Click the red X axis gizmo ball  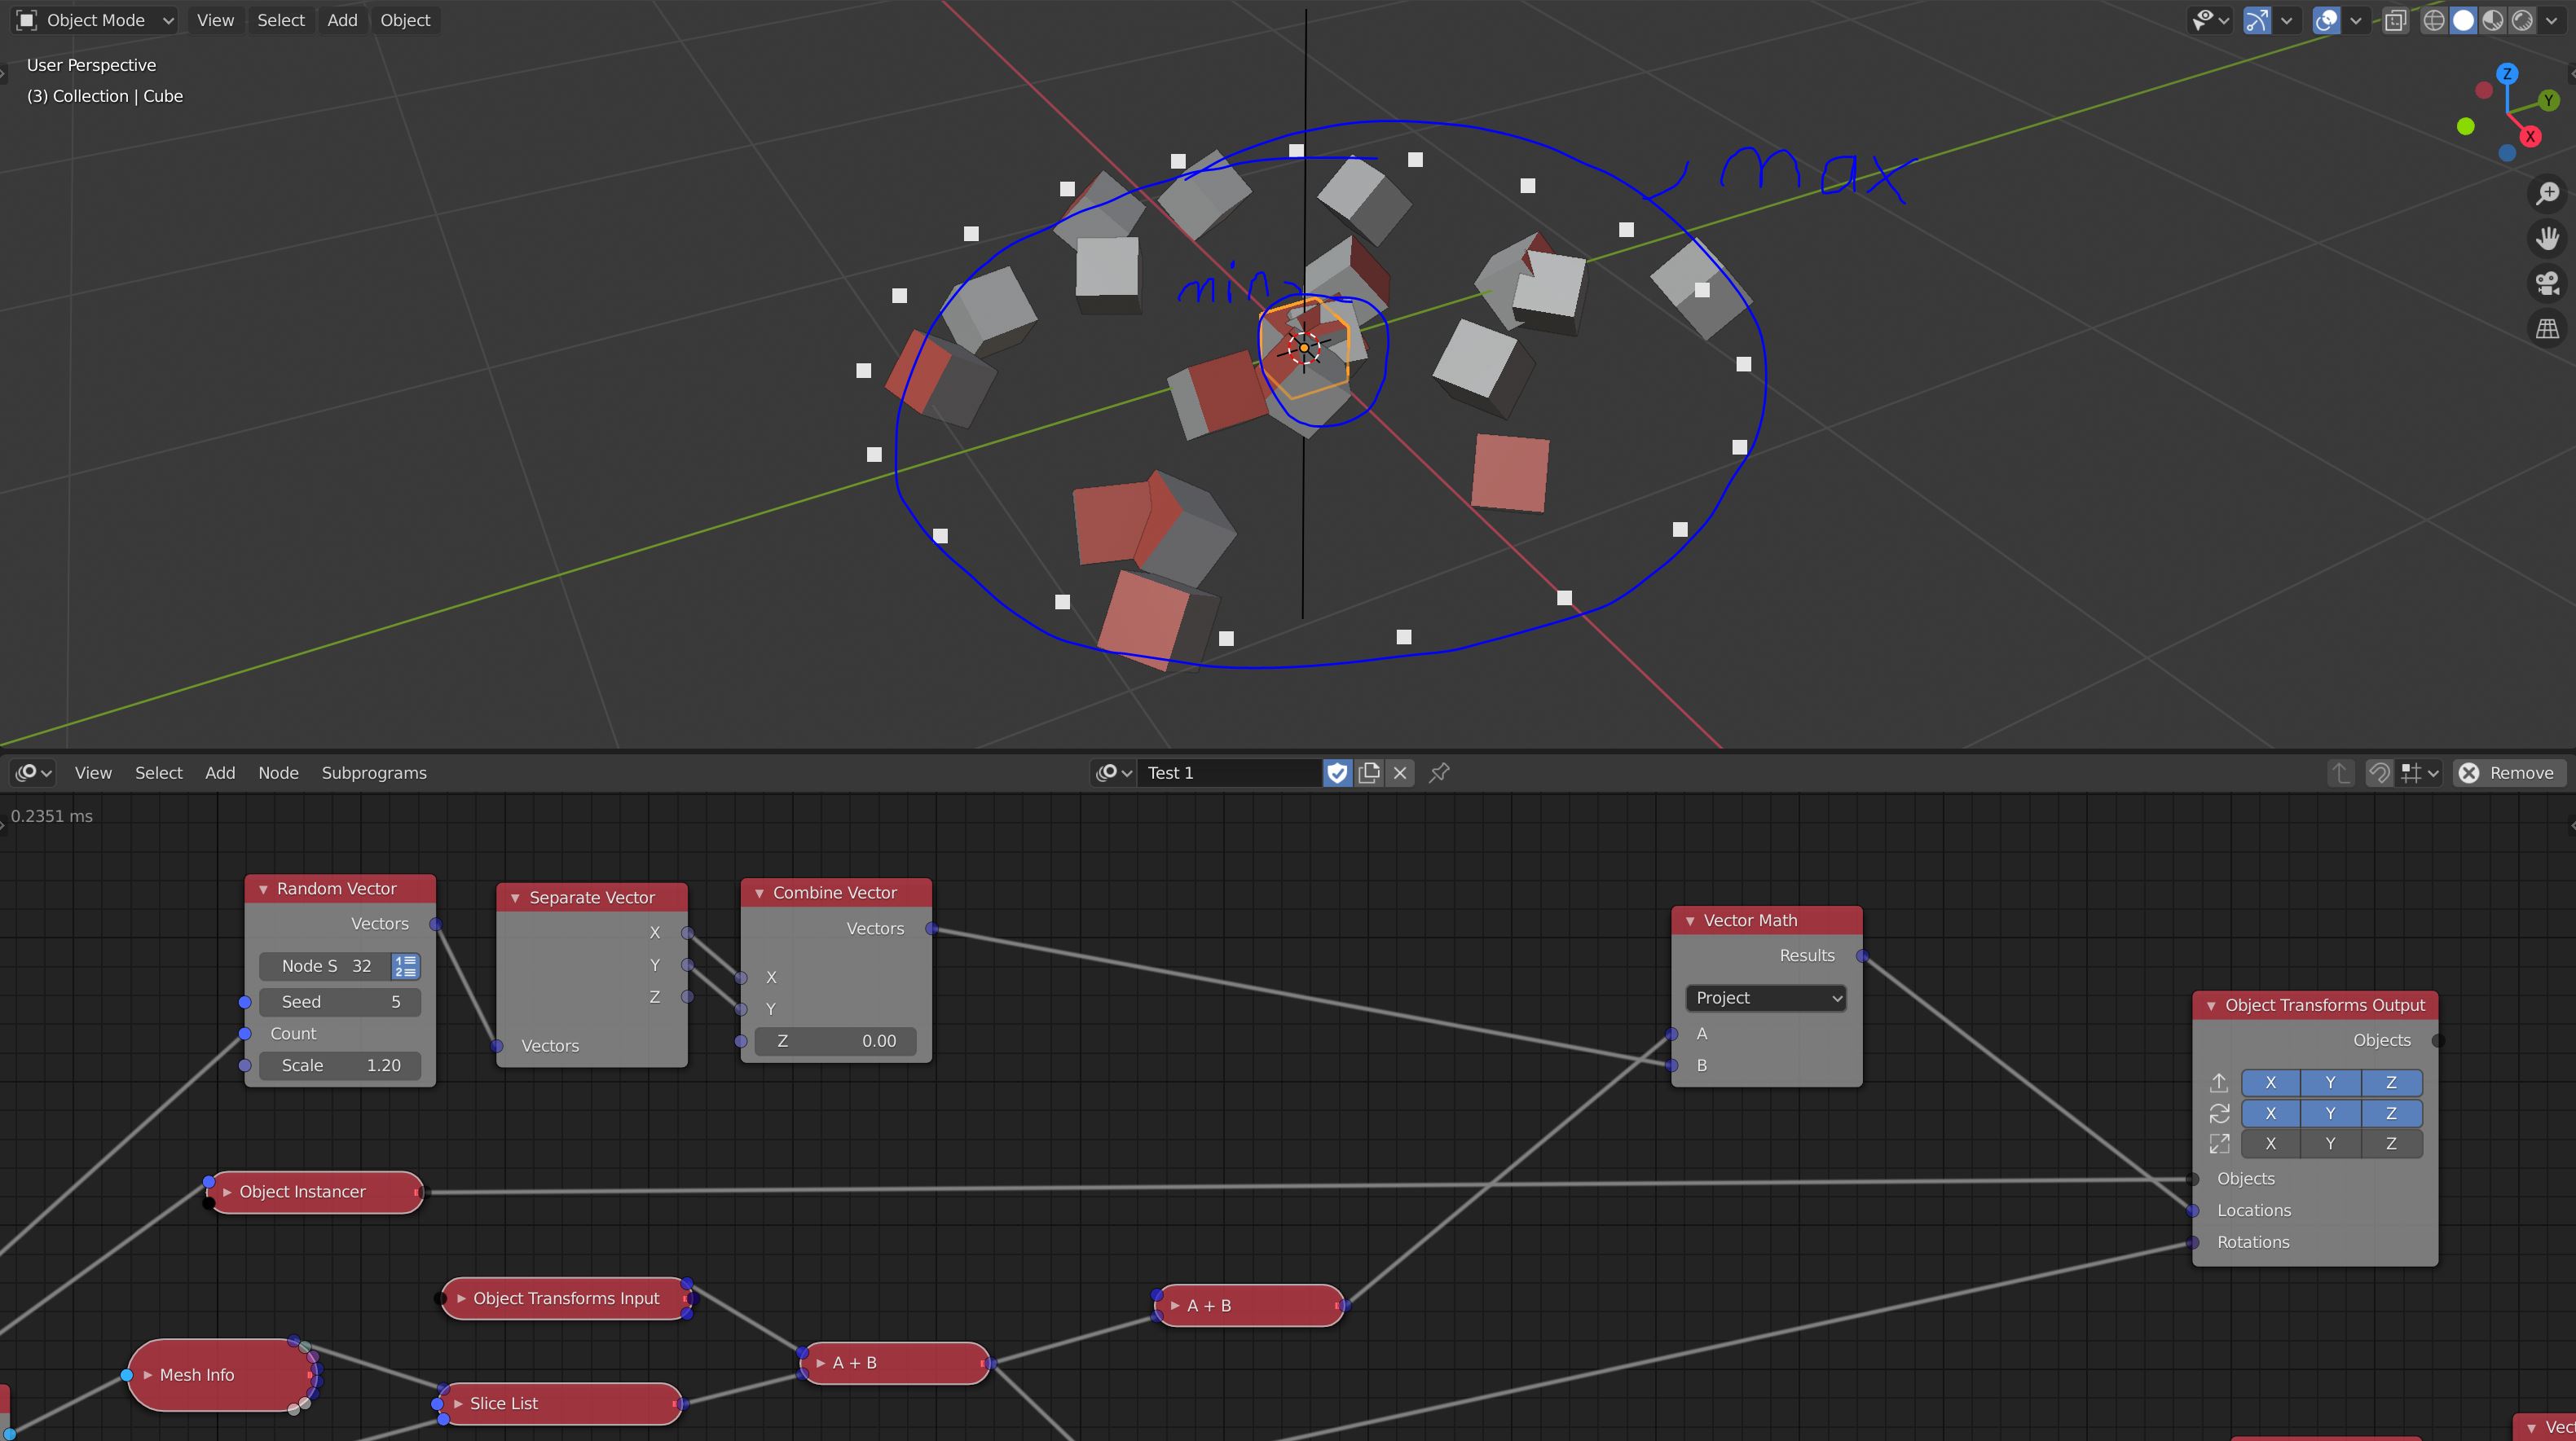click(x=2530, y=137)
